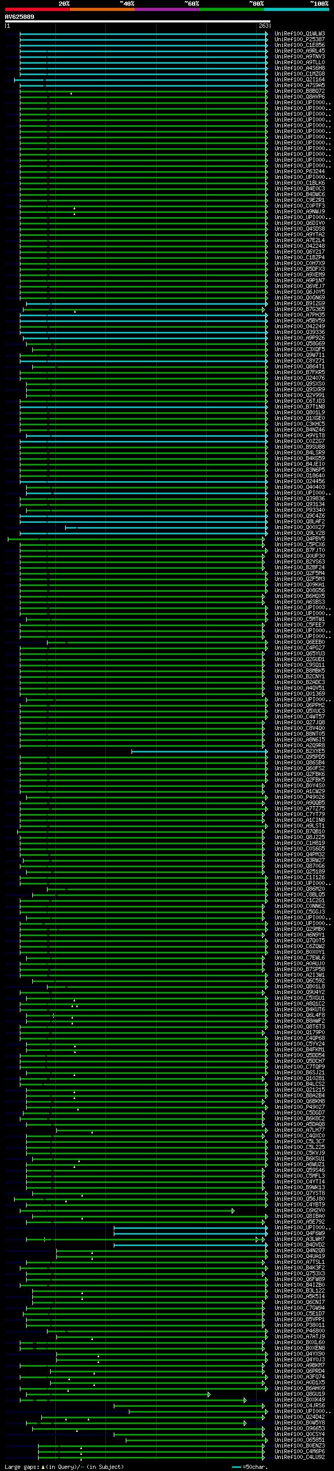Open hit UniRef100_B2XYE5
The height and width of the screenshot is (1471, 334).
[300, 751]
